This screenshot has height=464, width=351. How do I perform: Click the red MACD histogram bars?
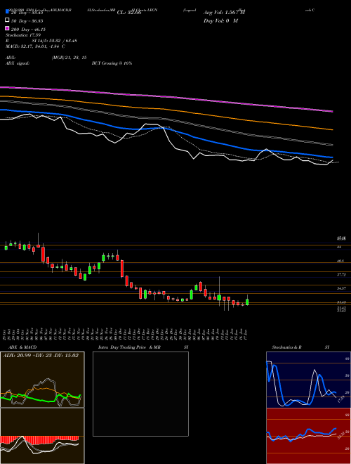coord(39,439)
